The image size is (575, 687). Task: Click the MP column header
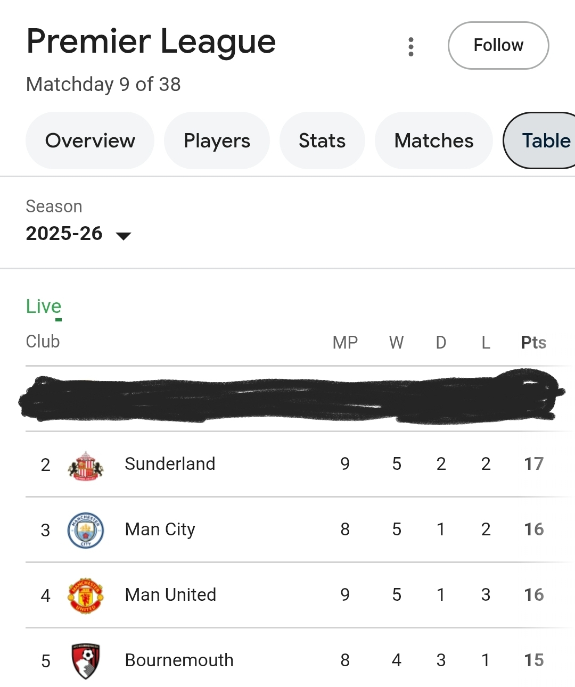pos(345,343)
